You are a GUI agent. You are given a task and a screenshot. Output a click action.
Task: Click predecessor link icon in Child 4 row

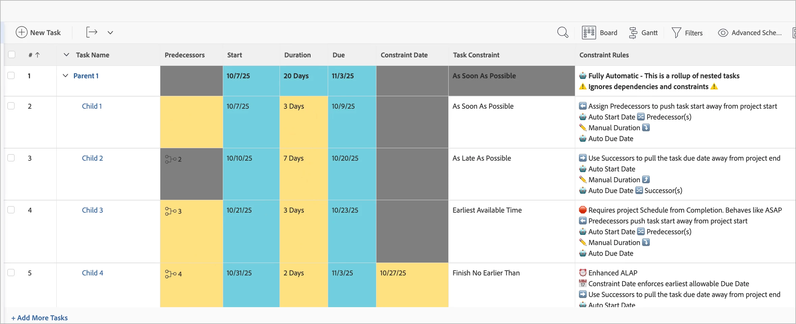tap(170, 274)
